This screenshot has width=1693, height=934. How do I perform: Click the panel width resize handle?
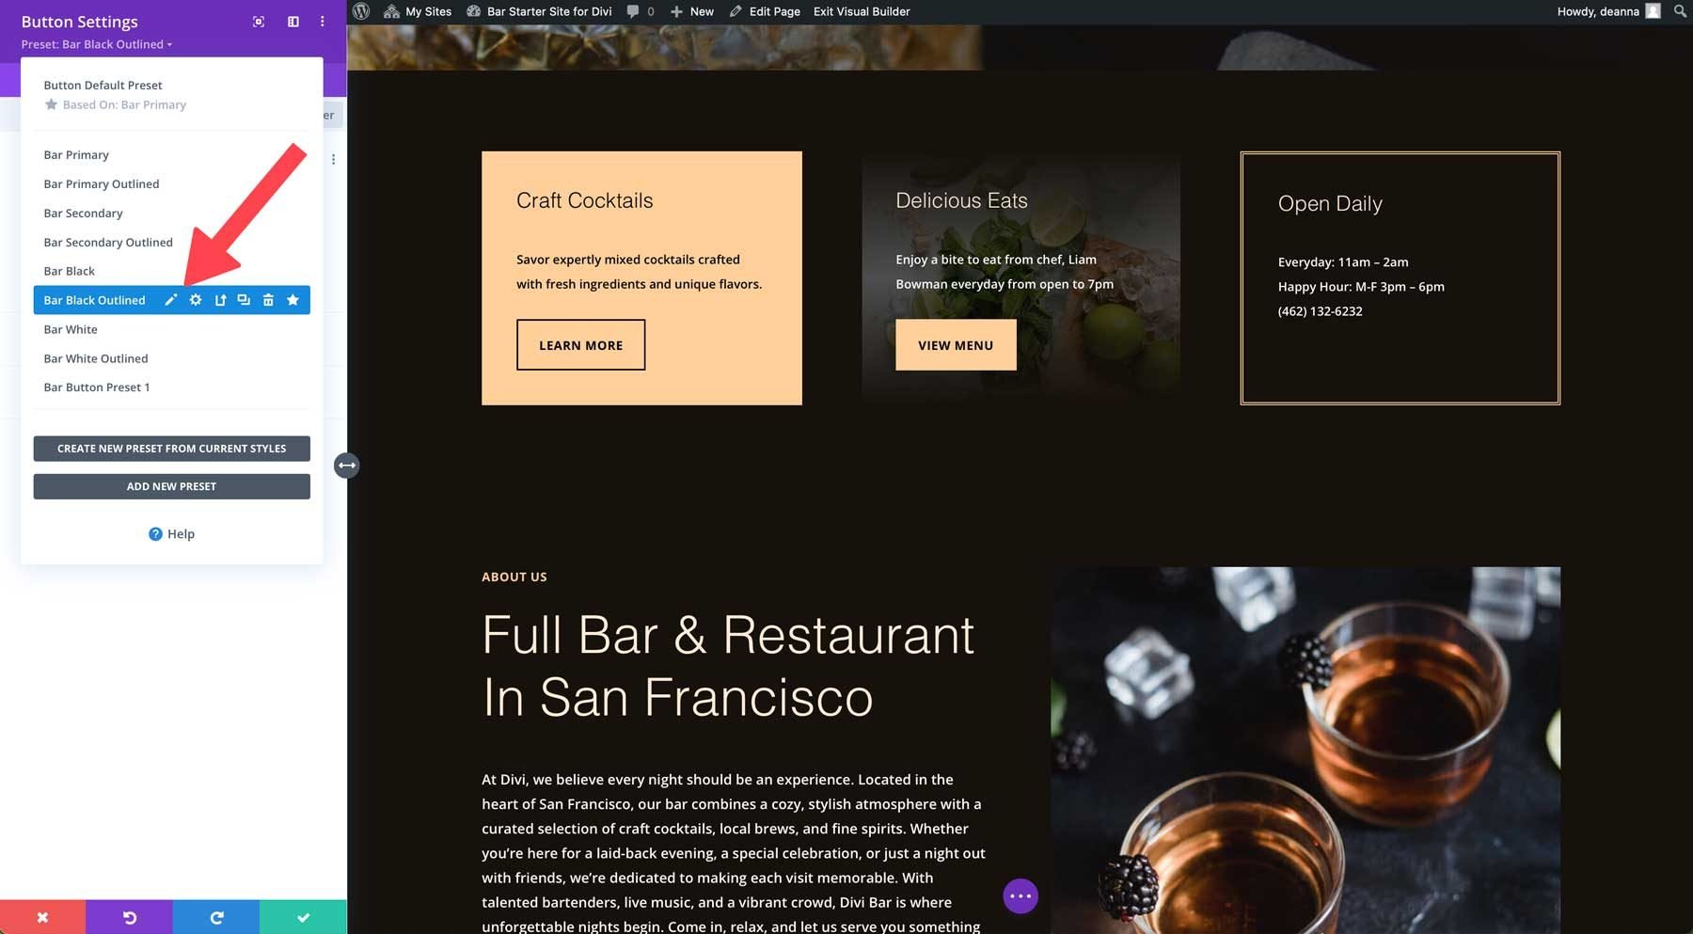(347, 466)
